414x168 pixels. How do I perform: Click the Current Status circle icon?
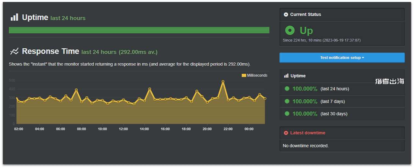pyautogui.click(x=286, y=15)
